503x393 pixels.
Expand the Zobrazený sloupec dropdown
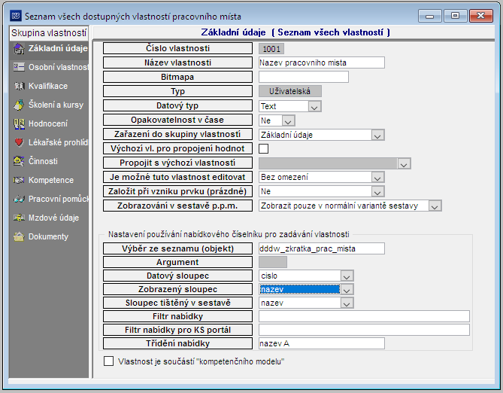pyautogui.click(x=347, y=289)
